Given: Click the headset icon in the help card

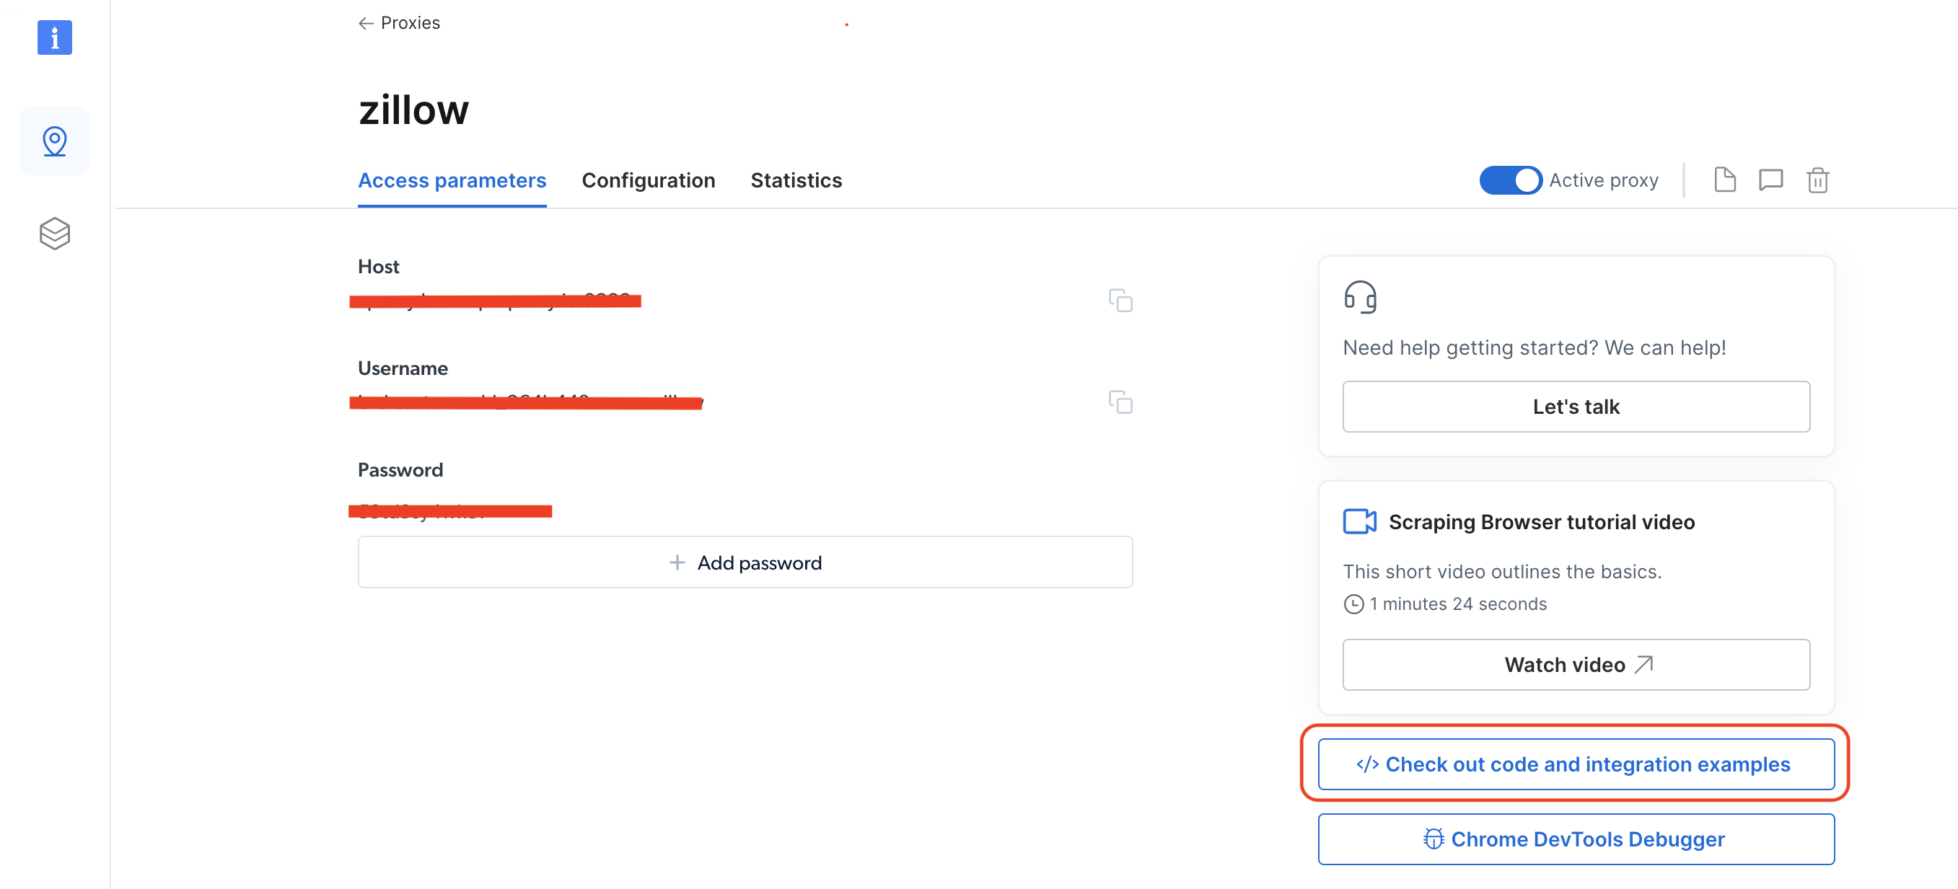Looking at the screenshot, I should pos(1361,296).
